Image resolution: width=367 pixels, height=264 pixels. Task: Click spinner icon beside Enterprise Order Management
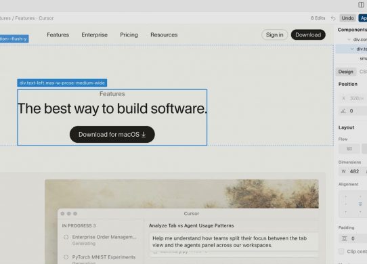click(66, 237)
